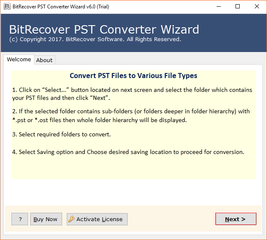
Task: Click the BitRecover PST Converter Wizard banner heading
Action: tap(104, 30)
